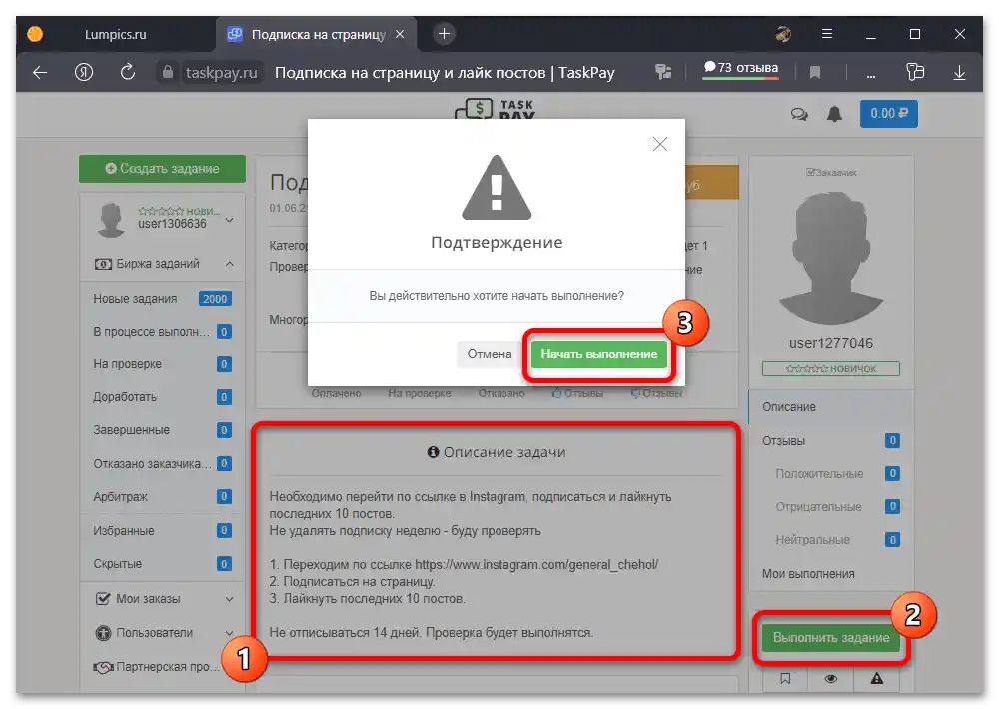Viewport: 999px width, 709px height.
Task: Open Арбитраж section
Action: click(163, 497)
